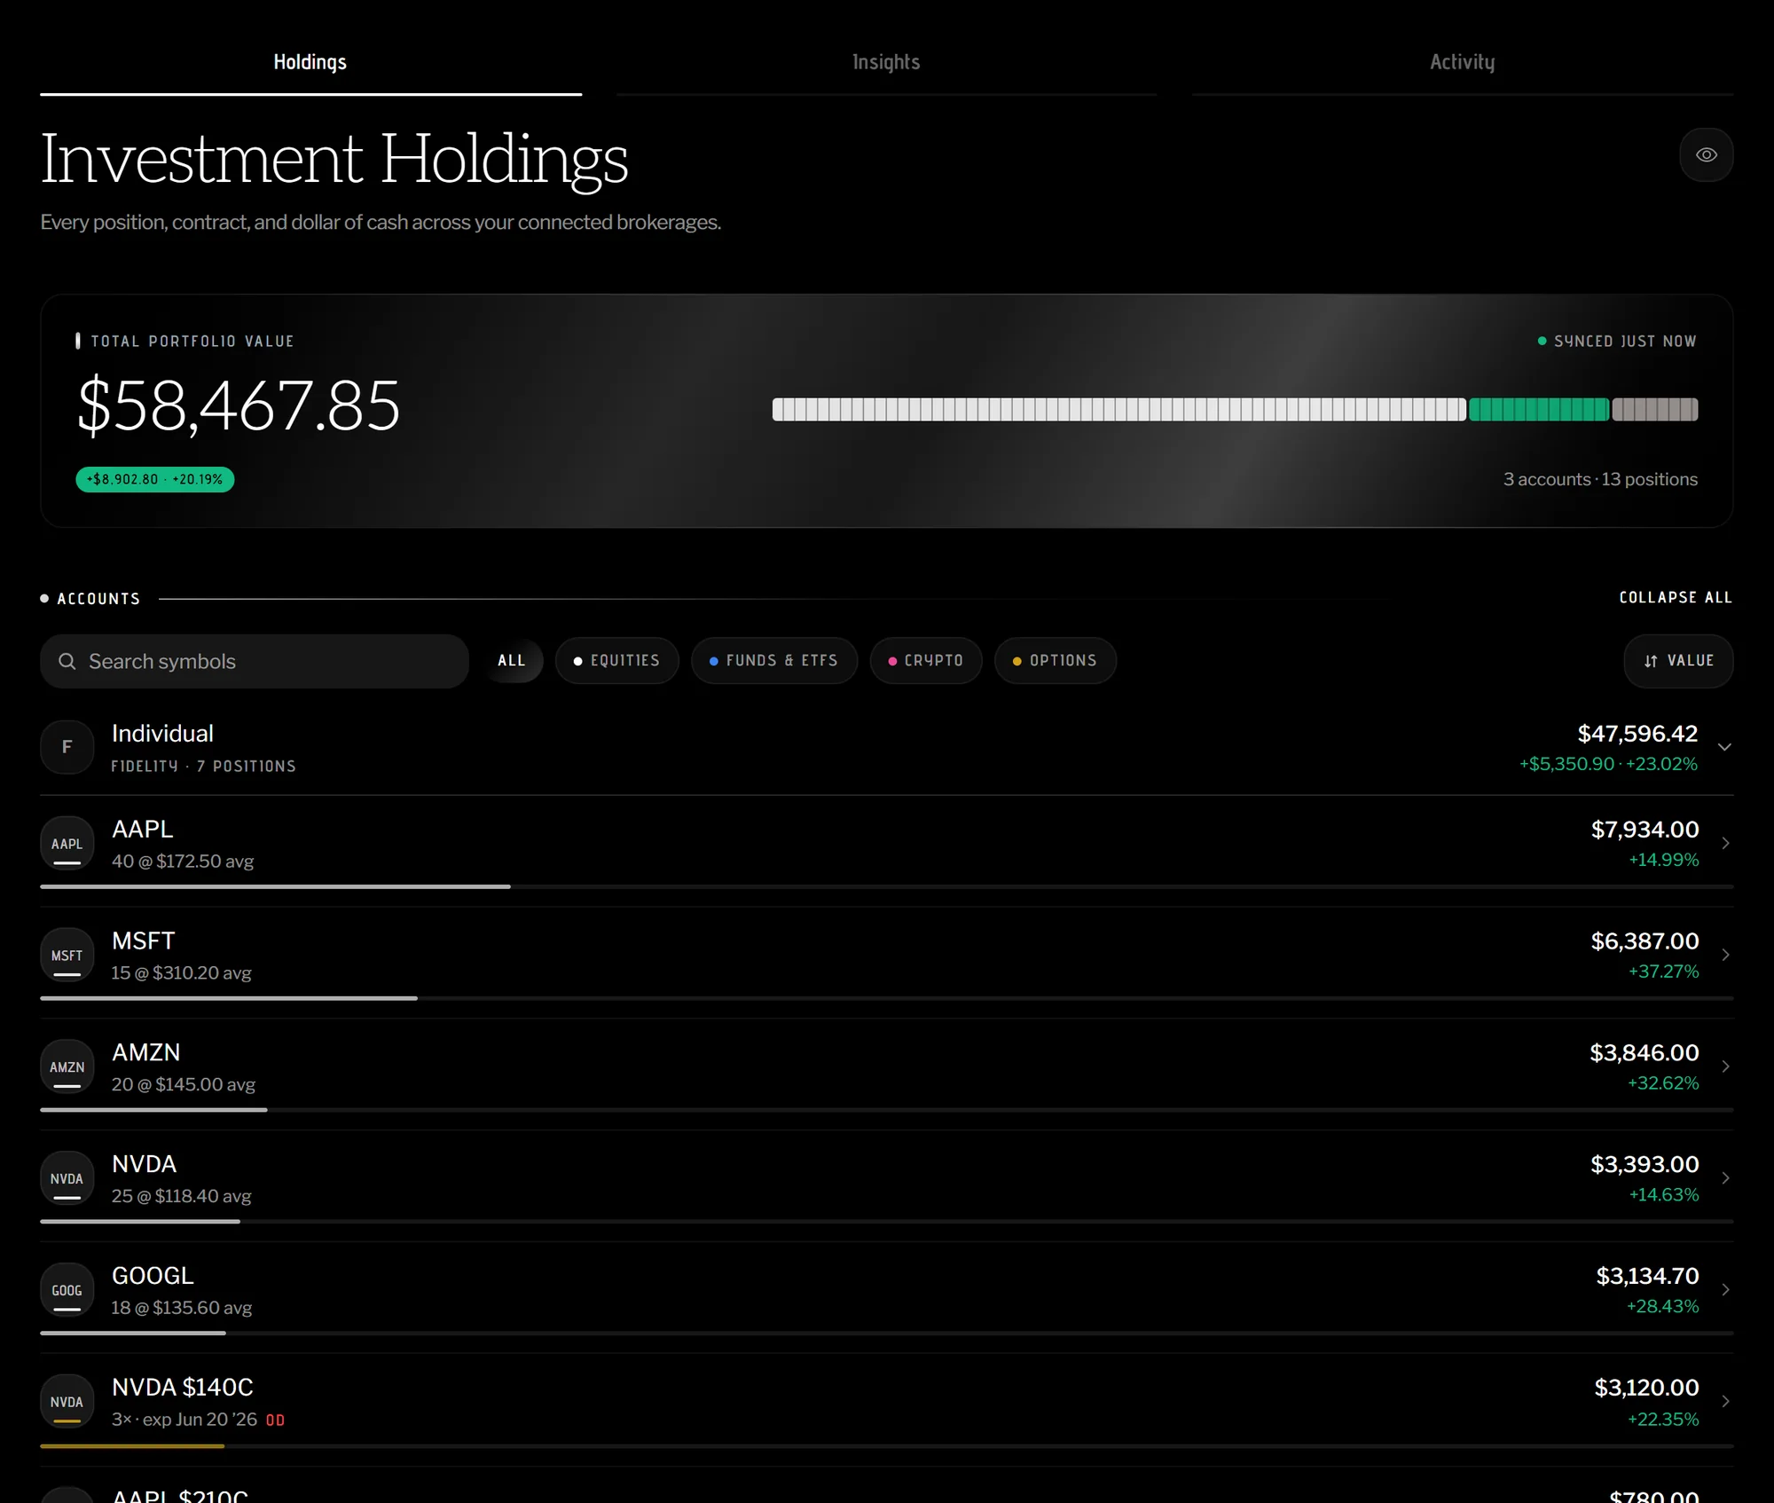1774x1503 pixels.
Task: Select the ALL filter chip
Action: [512, 660]
